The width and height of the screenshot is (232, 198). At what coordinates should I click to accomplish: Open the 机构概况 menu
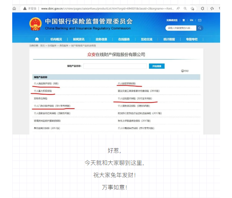[x=56, y=39]
